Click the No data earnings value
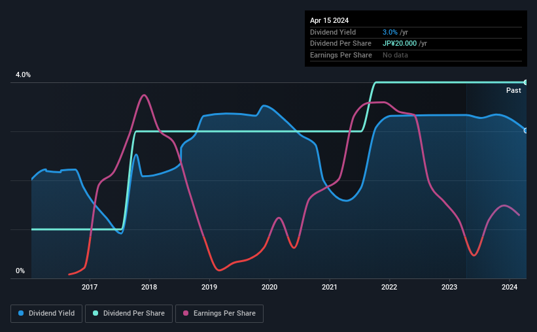 point(395,55)
